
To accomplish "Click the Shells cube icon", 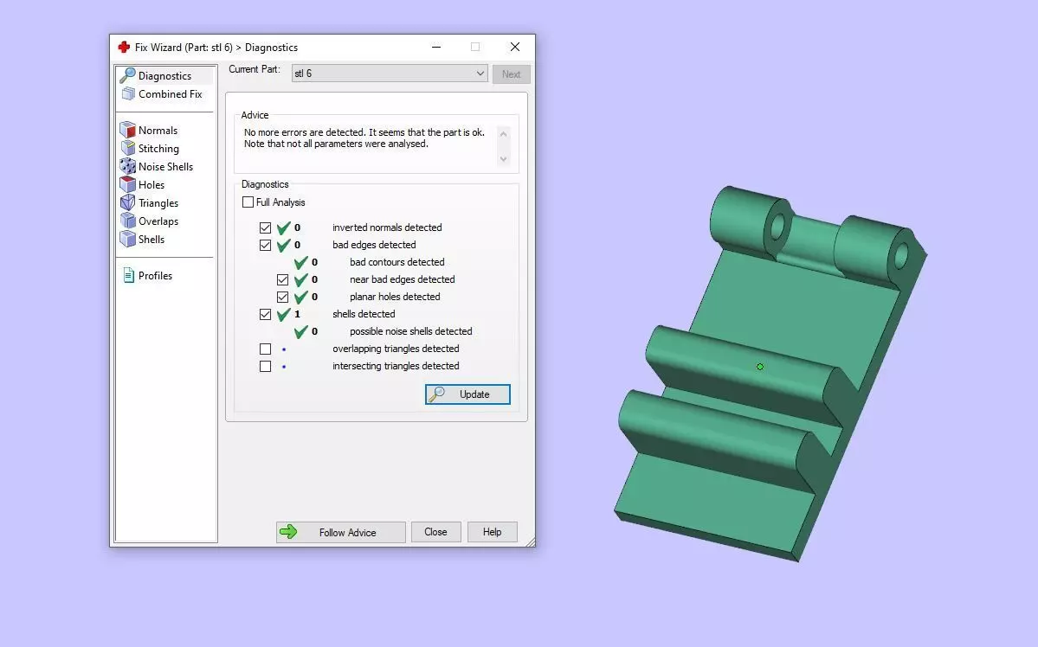I will [x=128, y=239].
